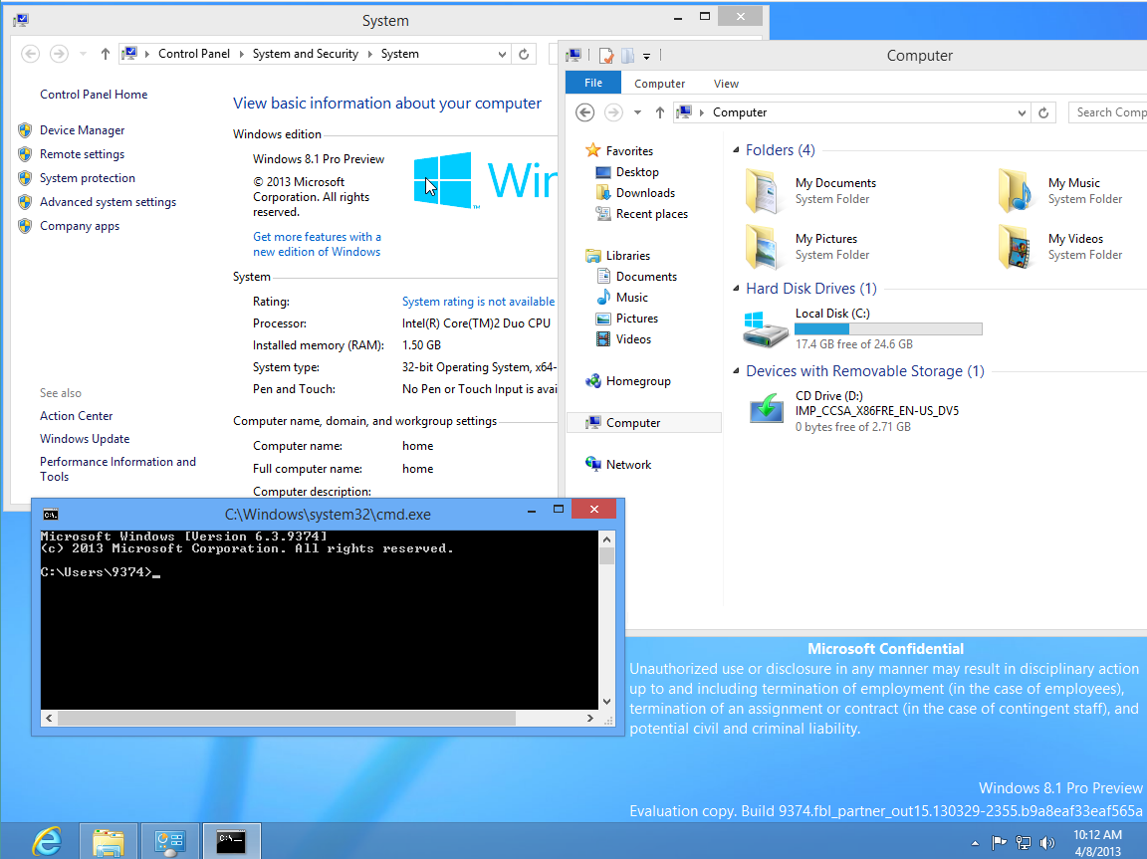This screenshot has width=1147, height=859.
Task: Collapse the Devices with Removable Storage group
Action: pos(736,370)
